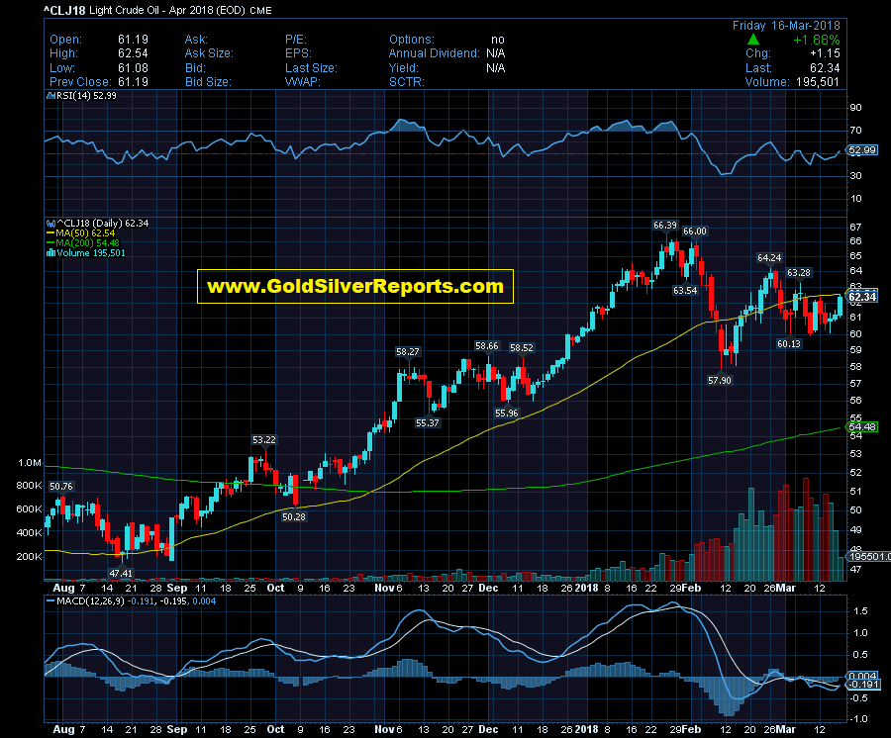Click the Friday 16-Mar-2018 date label
This screenshot has height=738, width=891.
786,26
